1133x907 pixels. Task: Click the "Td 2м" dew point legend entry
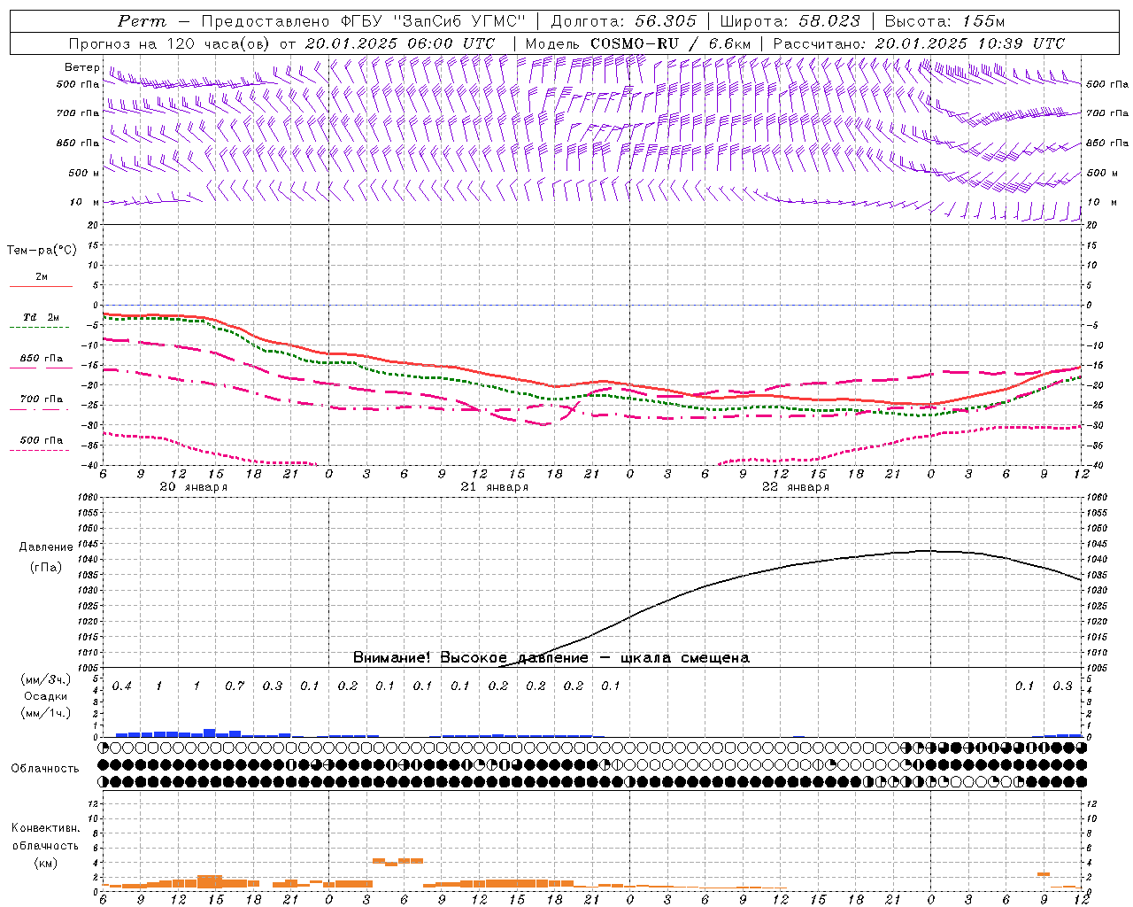42,317
